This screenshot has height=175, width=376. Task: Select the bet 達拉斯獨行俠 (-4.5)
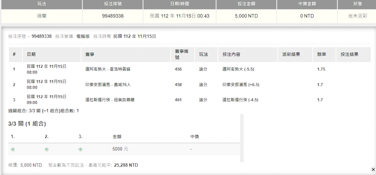[241, 100]
